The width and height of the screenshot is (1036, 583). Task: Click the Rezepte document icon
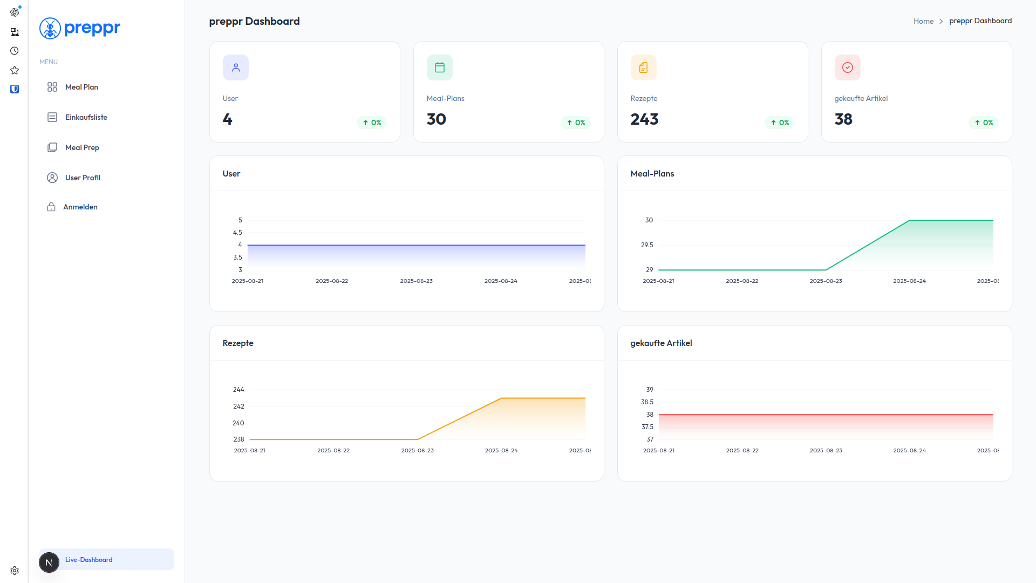pos(644,67)
